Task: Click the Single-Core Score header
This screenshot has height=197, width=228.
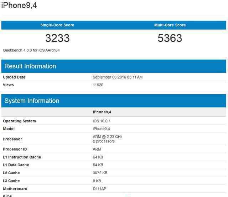Action: pos(57,25)
